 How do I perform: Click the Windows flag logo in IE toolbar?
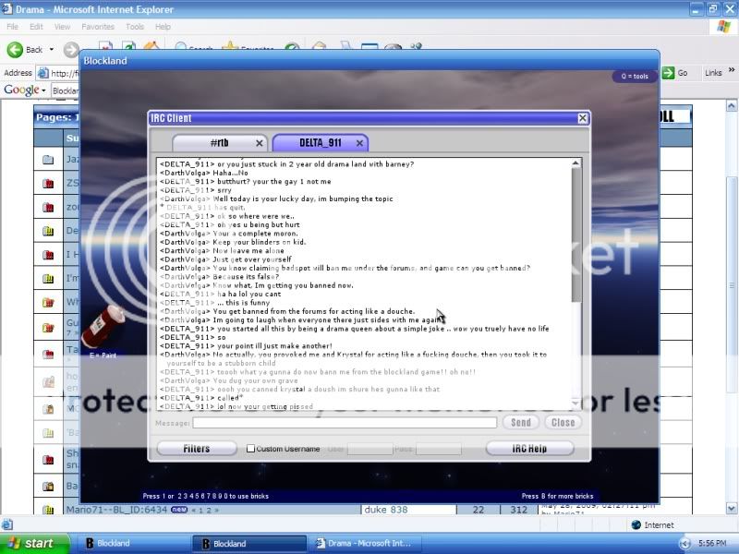723,27
